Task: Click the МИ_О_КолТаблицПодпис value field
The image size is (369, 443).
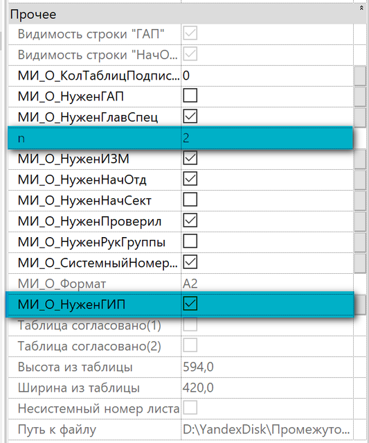Action: 267,76
